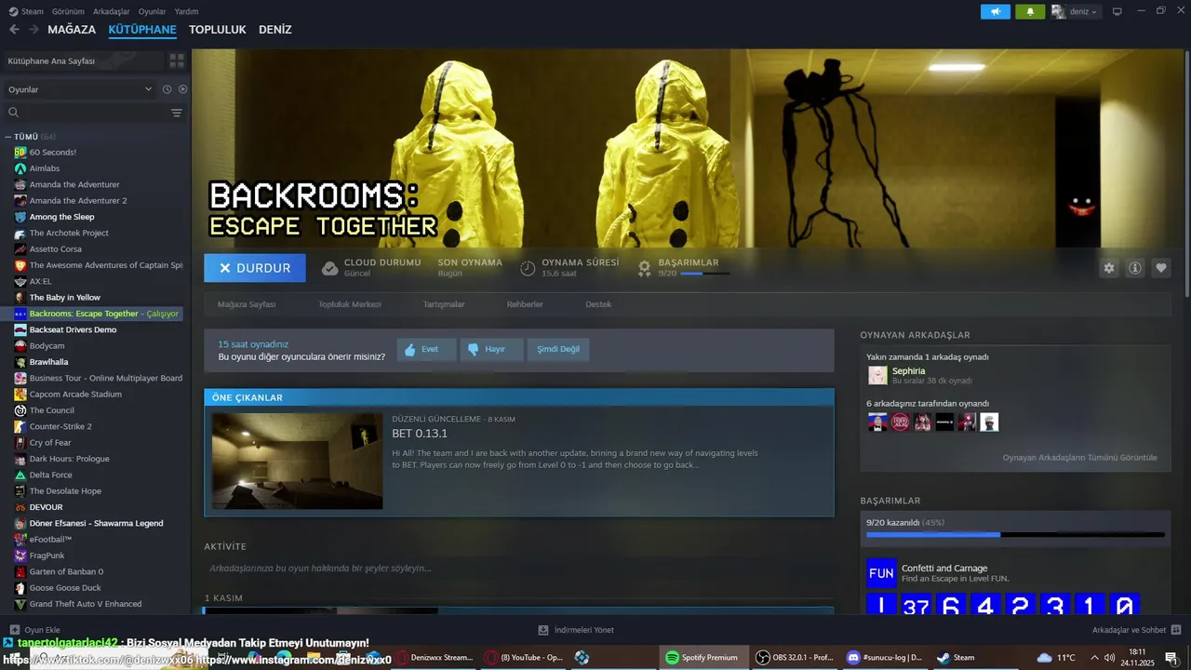Select Grand Theft Auto V Enhanced
Screen dimensions: 1191x670
(x=86, y=604)
